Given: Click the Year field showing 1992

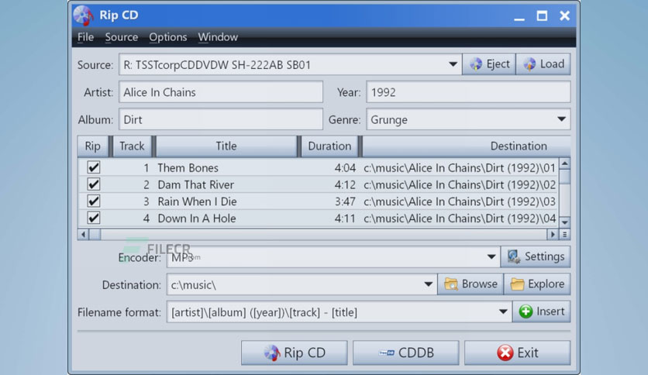Looking at the screenshot, I should click(x=468, y=92).
